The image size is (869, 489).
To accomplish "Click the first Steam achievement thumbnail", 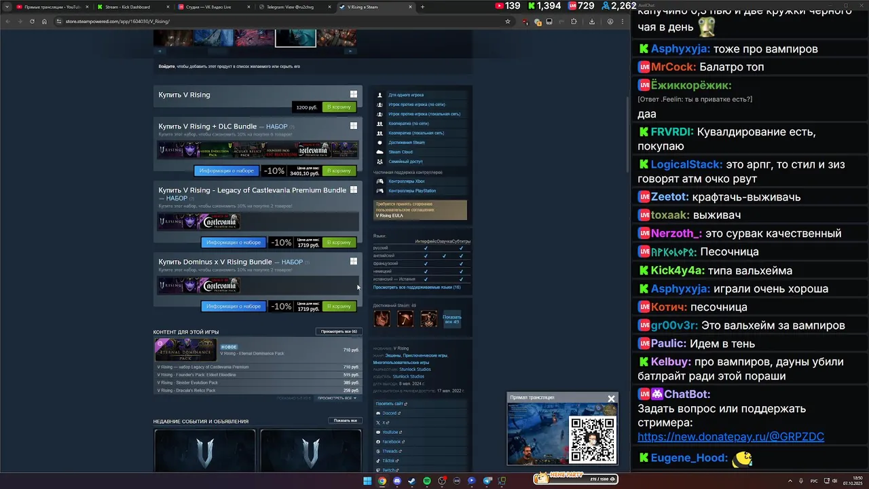I will pyautogui.click(x=382, y=319).
